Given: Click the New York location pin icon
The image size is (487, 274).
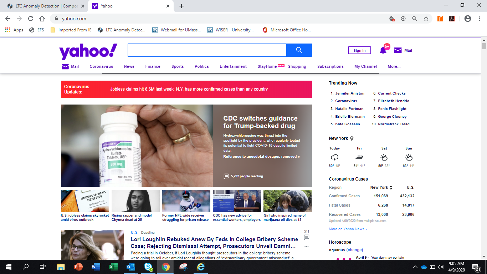Looking at the screenshot, I should (352, 138).
